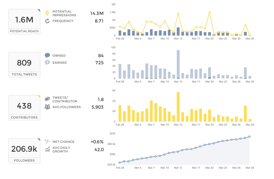Click the Frequency refresh arrow icon

(x=47, y=21)
